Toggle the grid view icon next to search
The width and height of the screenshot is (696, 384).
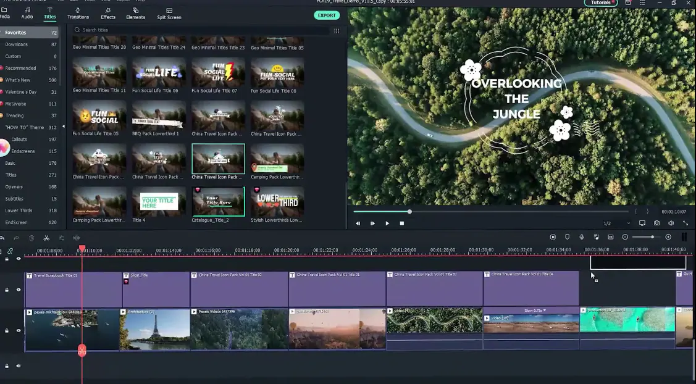pyautogui.click(x=337, y=31)
